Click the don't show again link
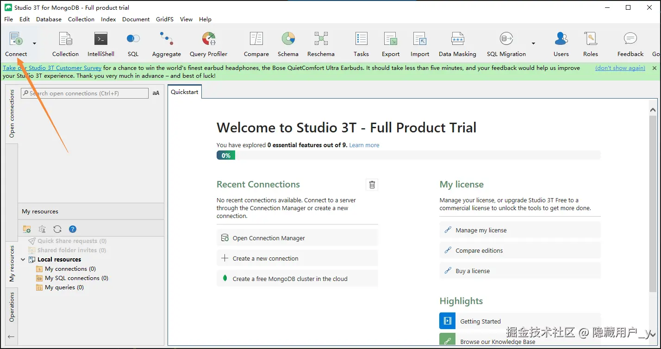Viewport: 661px width, 349px height. click(620, 68)
